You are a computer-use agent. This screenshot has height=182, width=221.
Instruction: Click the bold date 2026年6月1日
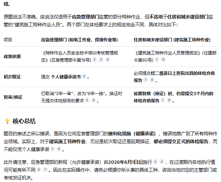click(x=123, y=162)
